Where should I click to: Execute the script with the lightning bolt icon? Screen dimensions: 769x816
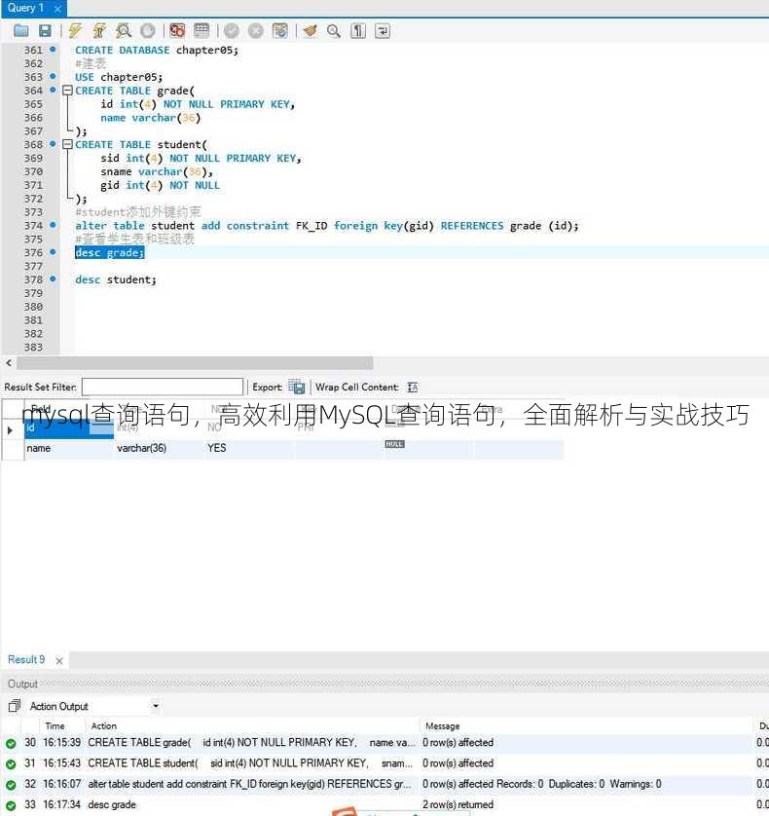[x=75, y=31]
